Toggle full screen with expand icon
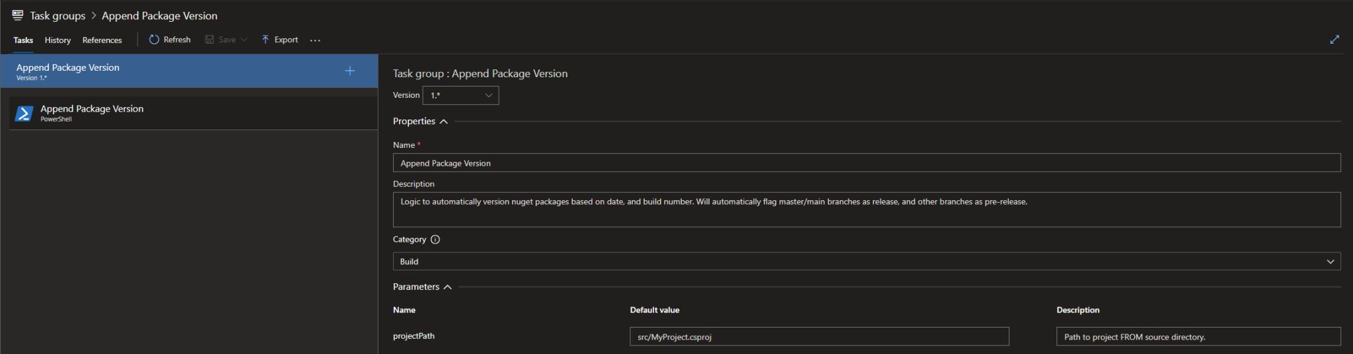 pyautogui.click(x=1334, y=40)
